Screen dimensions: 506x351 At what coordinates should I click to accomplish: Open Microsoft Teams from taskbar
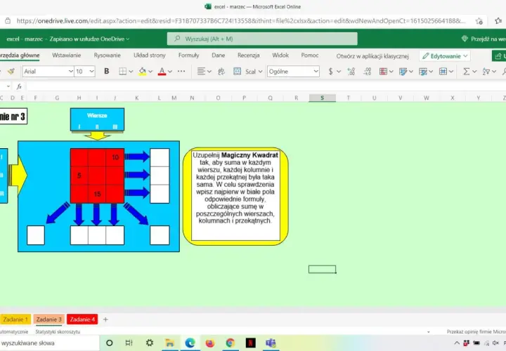coord(271,343)
